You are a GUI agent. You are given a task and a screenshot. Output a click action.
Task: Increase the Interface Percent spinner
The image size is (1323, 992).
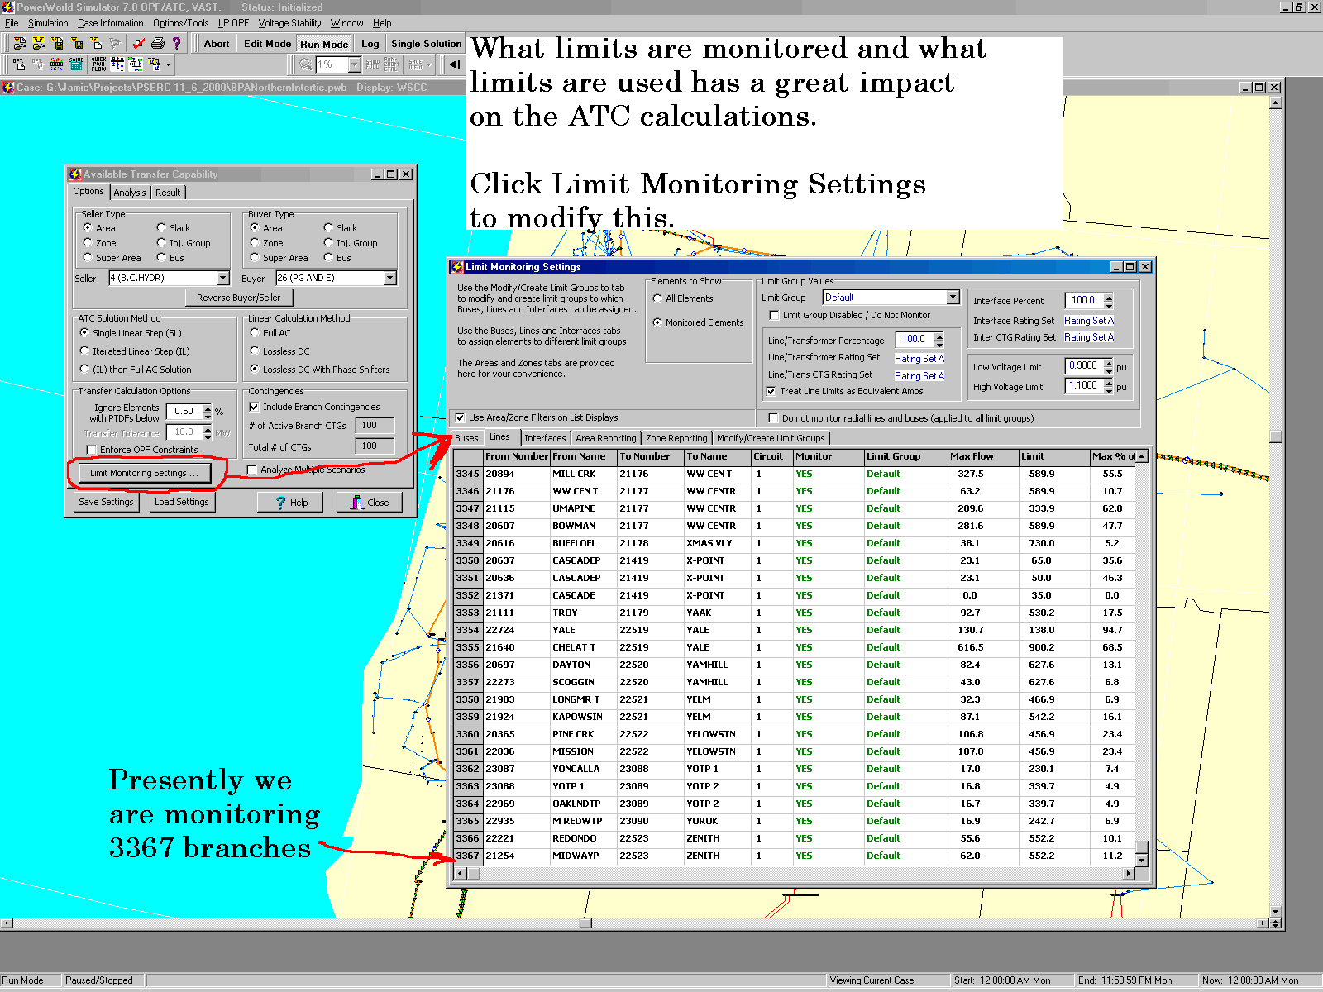pyautogui.click(x=1109, y=297)
